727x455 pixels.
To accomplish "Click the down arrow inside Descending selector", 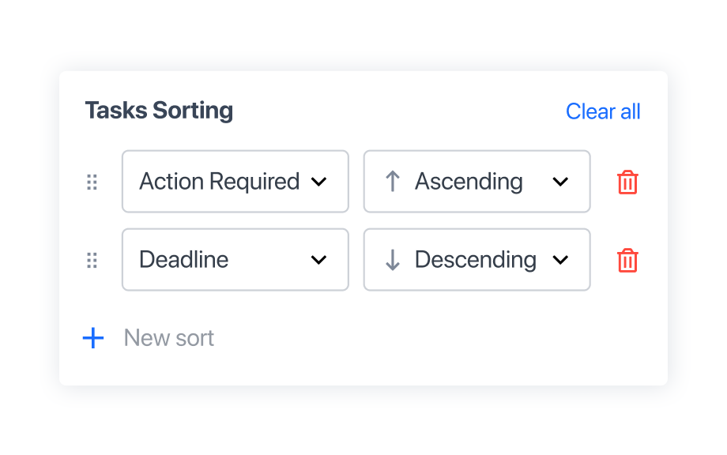I will point(392,260).
